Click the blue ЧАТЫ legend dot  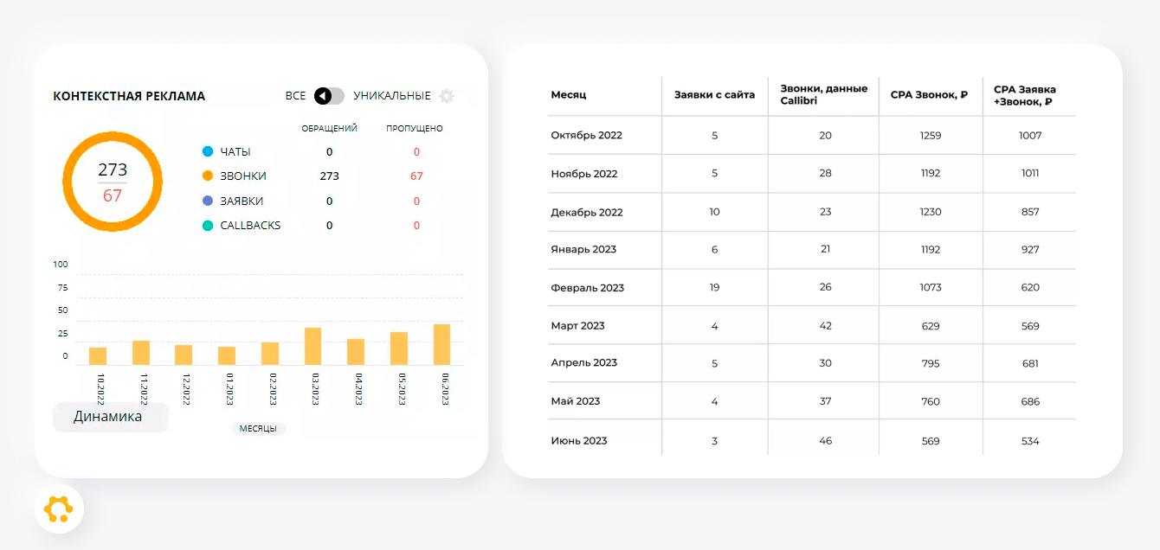(x=208, y=151)
